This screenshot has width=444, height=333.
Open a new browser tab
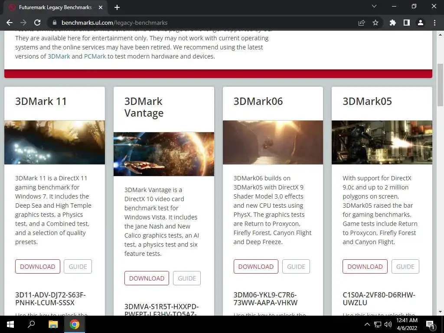pyautogui.click(x=117, y=7)
